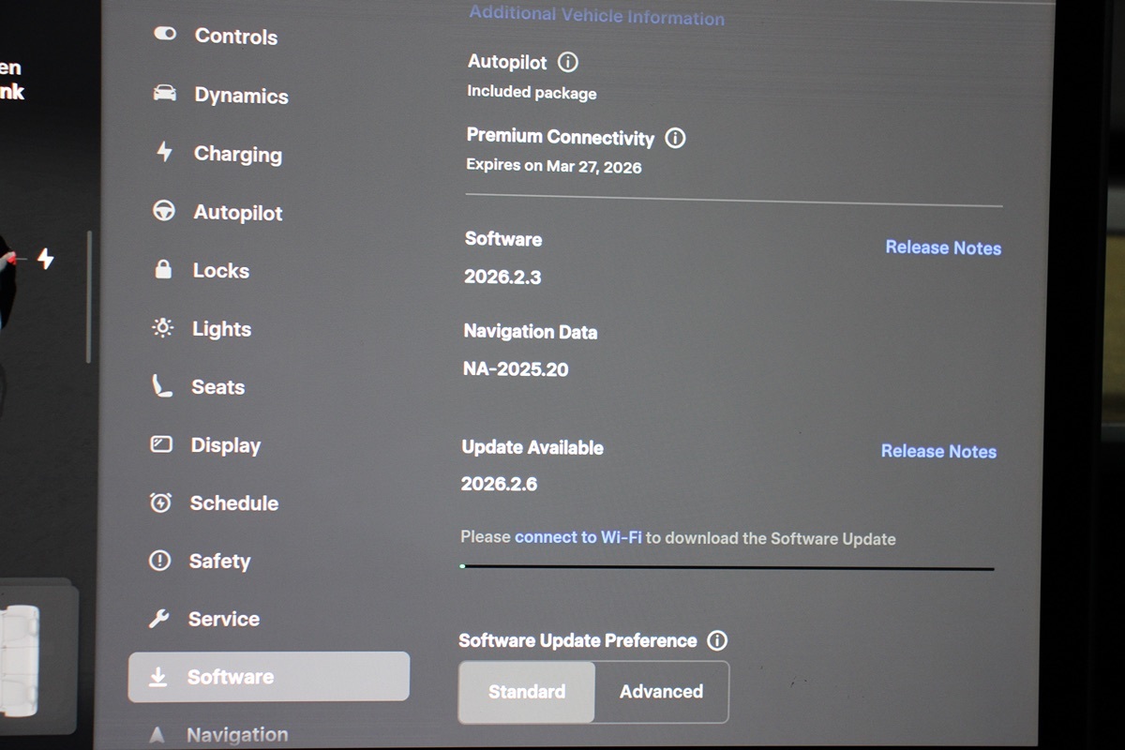
Task: Open the Schedule settings menu
Action: click(x=233, y=503)
